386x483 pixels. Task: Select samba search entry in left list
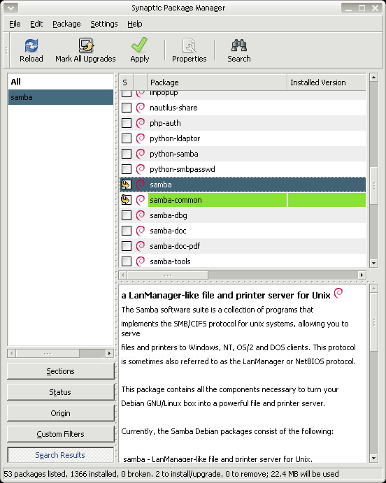pos(60,97)
